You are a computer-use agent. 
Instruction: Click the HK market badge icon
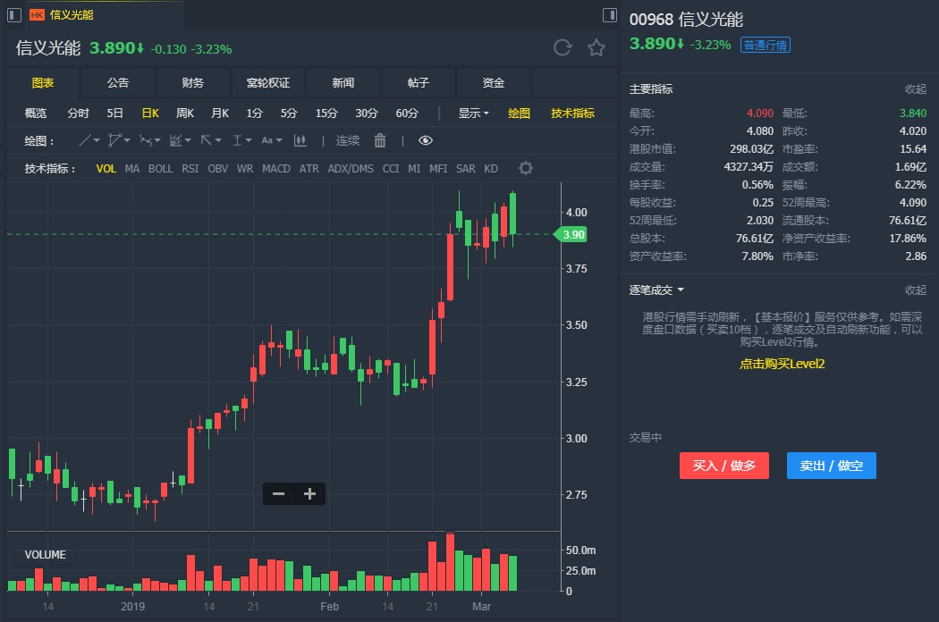(38, 15)
